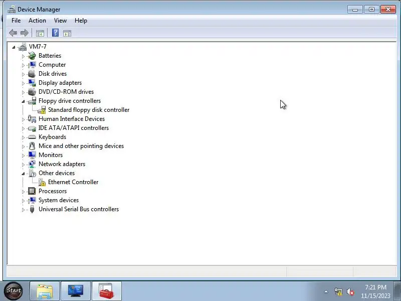Click the red toolbox taskbar icon
The height and width of the screenshot is (301, 401).
click(x=106, y=291)
